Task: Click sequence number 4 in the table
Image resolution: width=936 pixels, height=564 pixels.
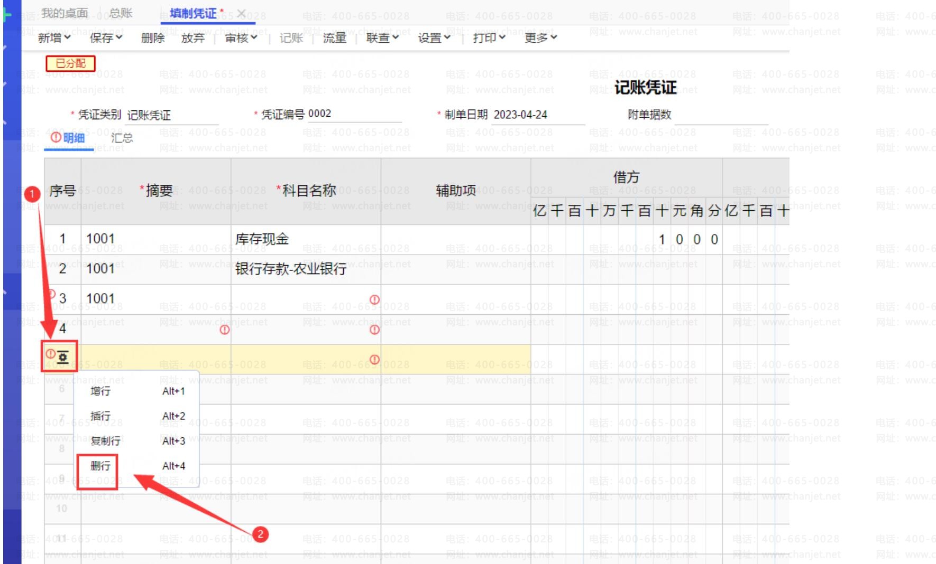Action: pyautogui.click(x=62, y=329)
